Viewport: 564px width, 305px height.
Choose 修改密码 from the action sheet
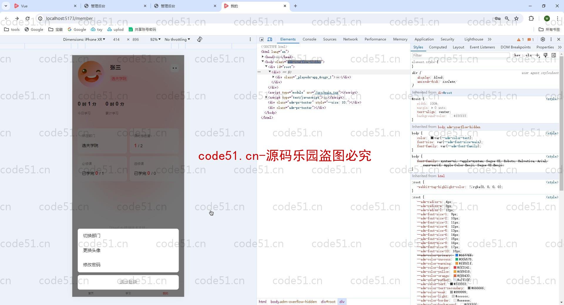[128, 265]
